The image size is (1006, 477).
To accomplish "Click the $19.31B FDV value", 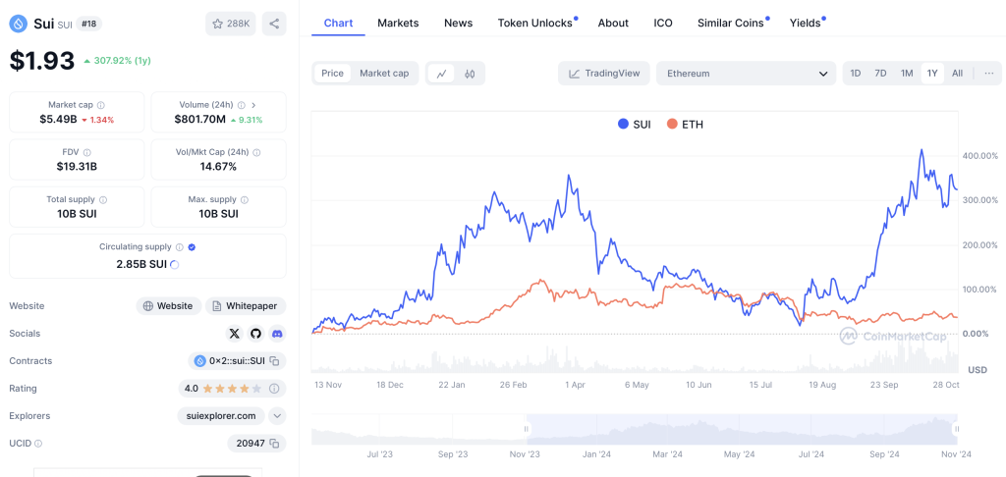I will 77,167.
